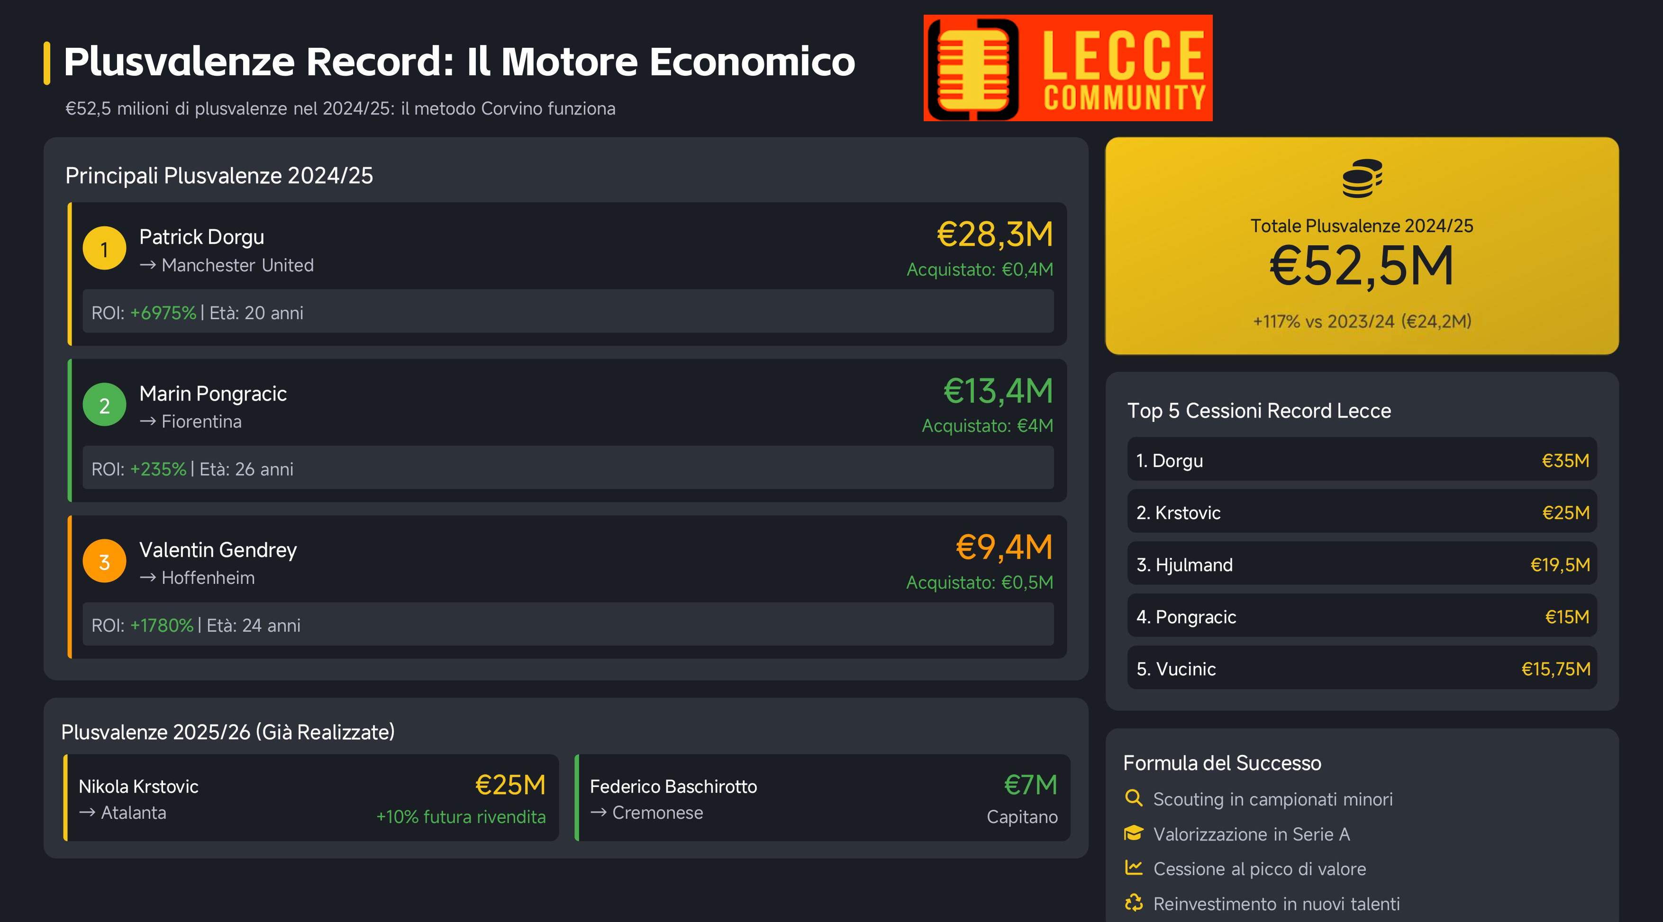
Task: Click the green number 2 badge
Action: click(105, 404)
